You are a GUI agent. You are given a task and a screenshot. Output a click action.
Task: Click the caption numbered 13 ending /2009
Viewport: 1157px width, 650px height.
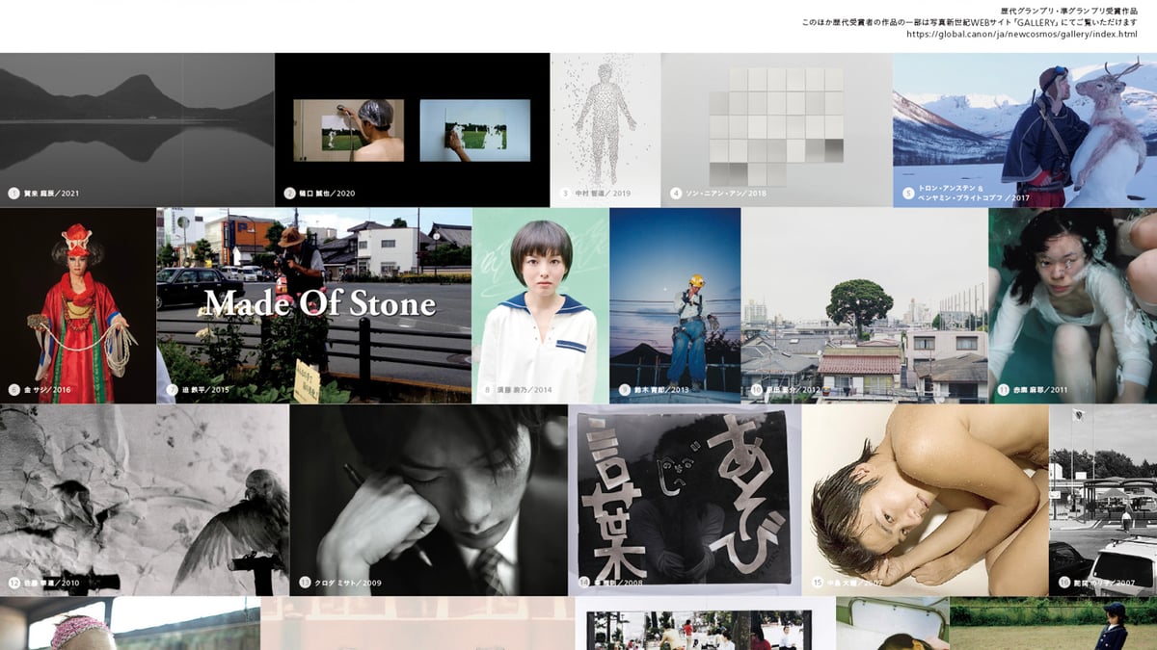tap(340, 583)
